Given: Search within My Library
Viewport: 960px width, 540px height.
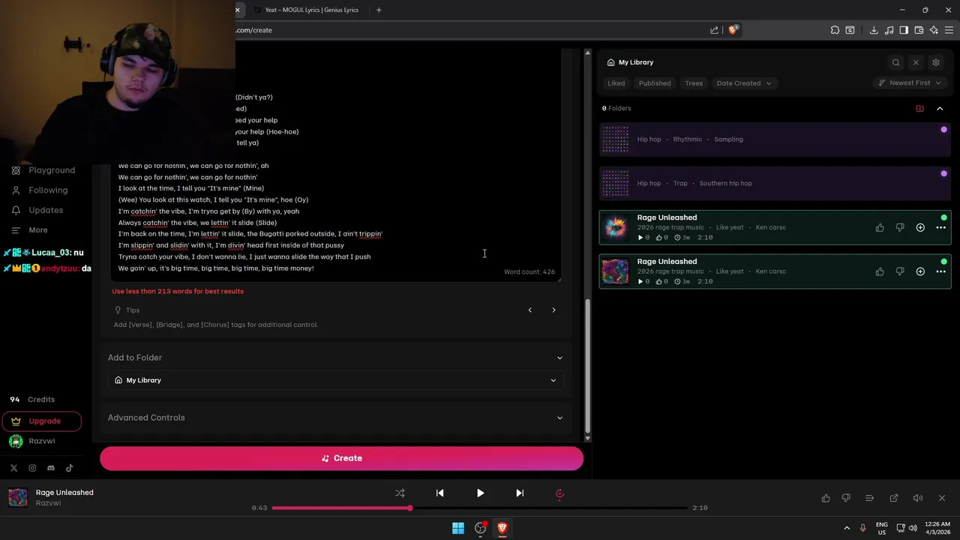Looking at the screenshot, I should (895, 62).
